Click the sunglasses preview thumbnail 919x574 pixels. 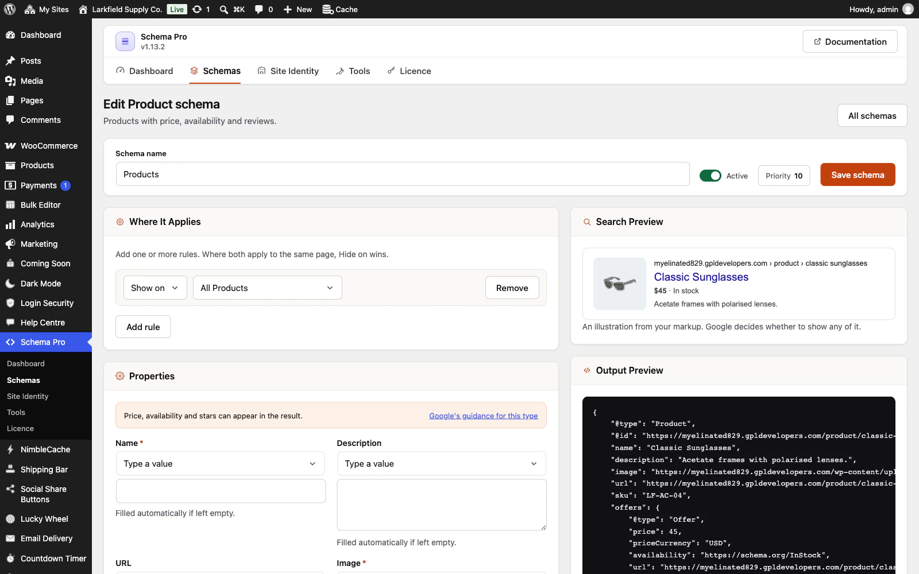(x=620, y=284)
